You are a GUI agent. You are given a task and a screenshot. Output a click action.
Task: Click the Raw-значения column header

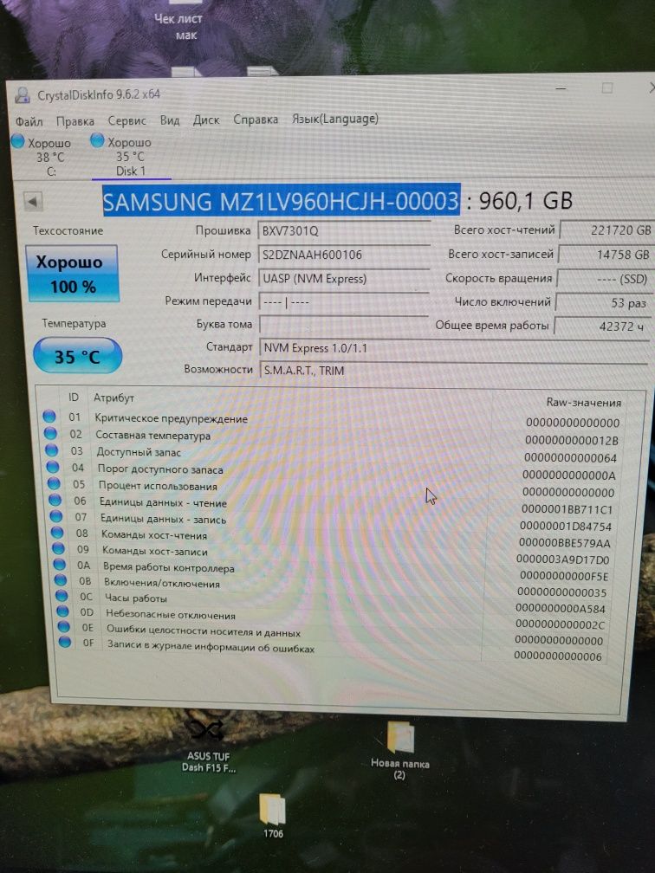(x=583, y=402)
